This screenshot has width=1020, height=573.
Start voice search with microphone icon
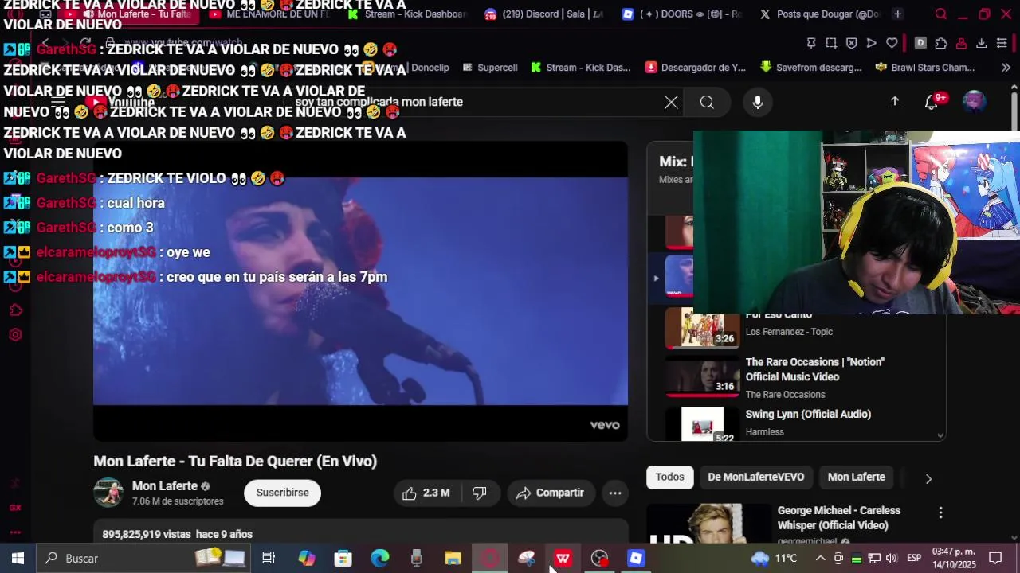pos(758,102)
